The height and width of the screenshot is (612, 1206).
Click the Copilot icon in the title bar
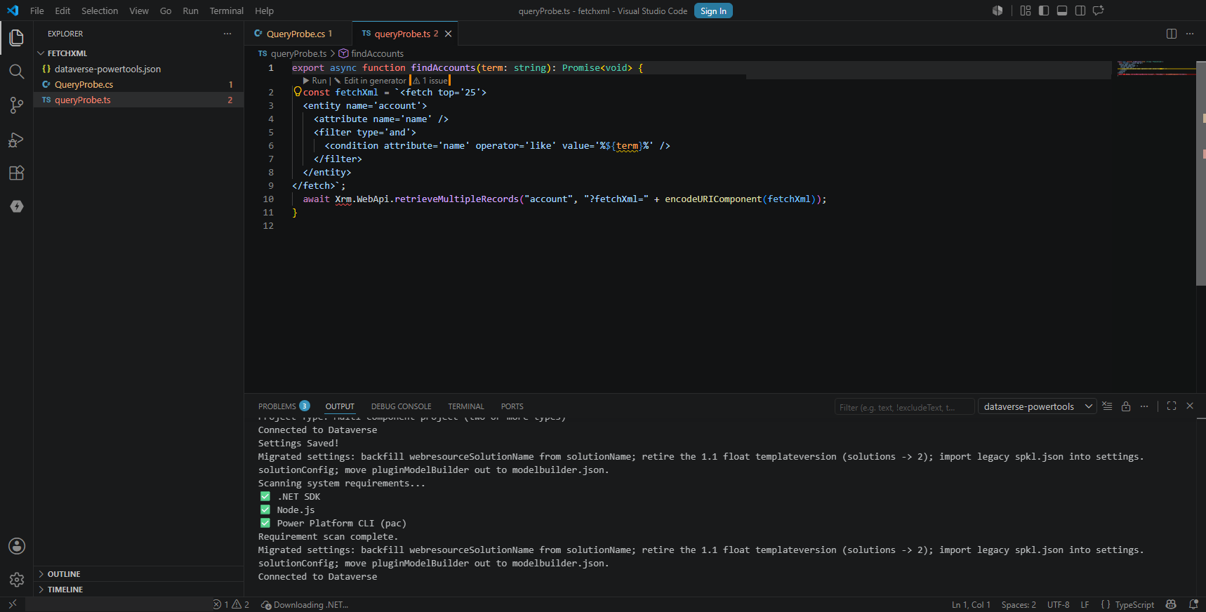[x=998, y=11]
